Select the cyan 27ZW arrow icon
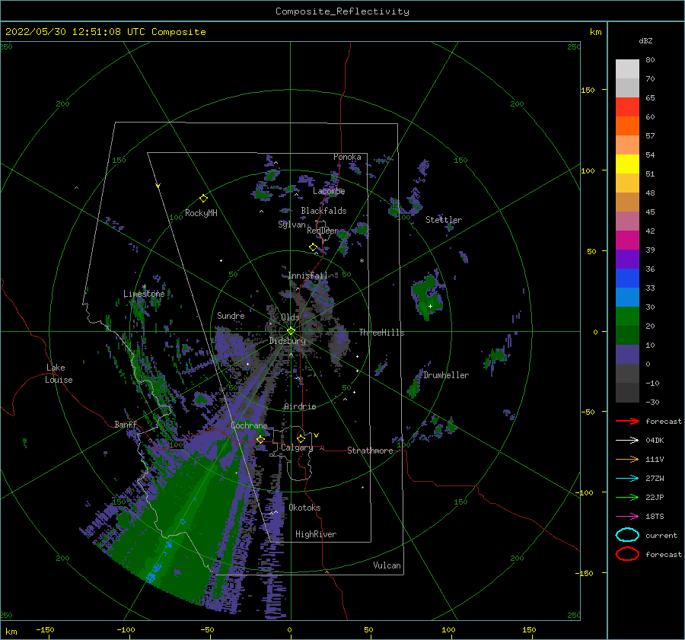This screenshot has height=640, width=685. (627, 479)
